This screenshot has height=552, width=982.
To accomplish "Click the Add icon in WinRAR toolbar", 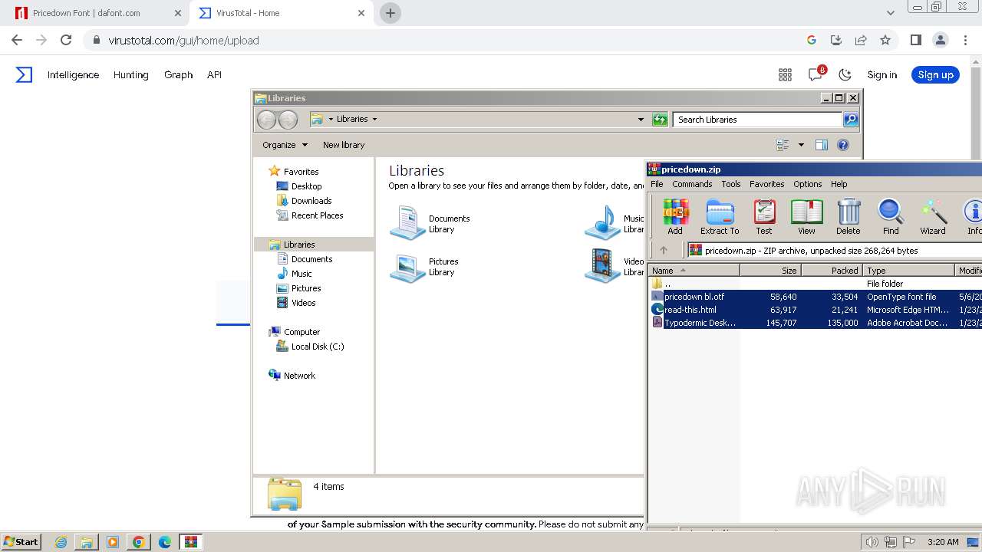I will (x=675, y=216).
